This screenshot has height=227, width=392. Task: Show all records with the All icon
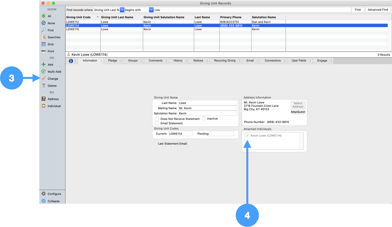pos(44,16)
